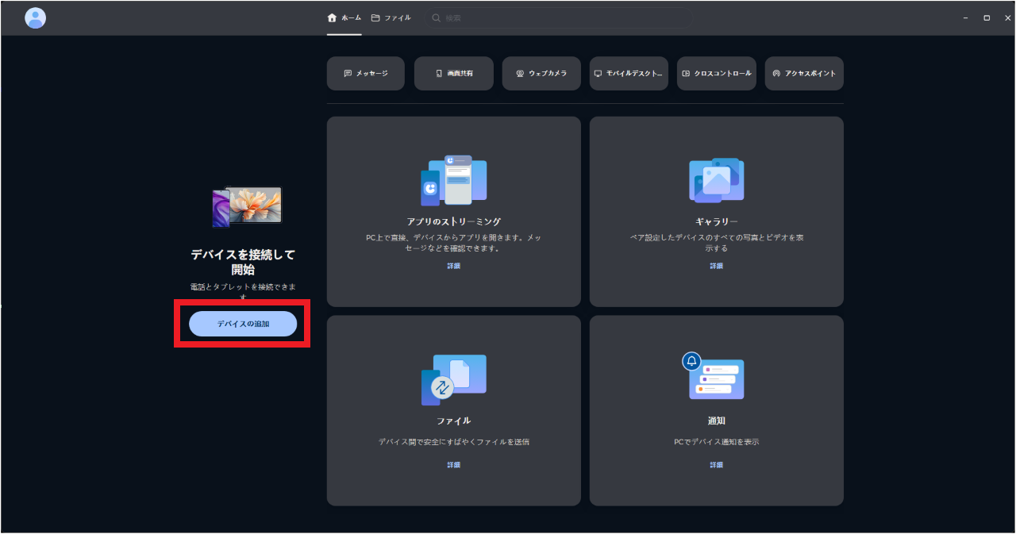1016x534 pixels.
Task: Open 詳細 under ファイル card
Action: coord(453,464)
